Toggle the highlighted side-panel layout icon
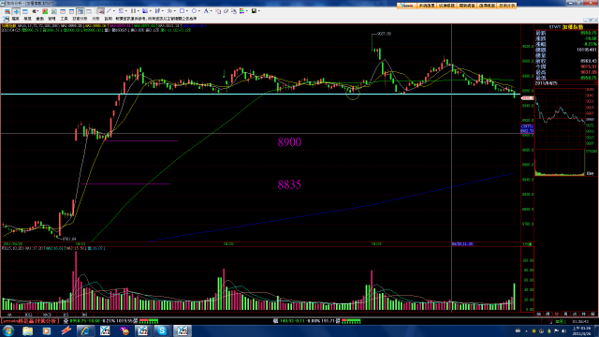The image size is (599, 337). click(80, 11)
